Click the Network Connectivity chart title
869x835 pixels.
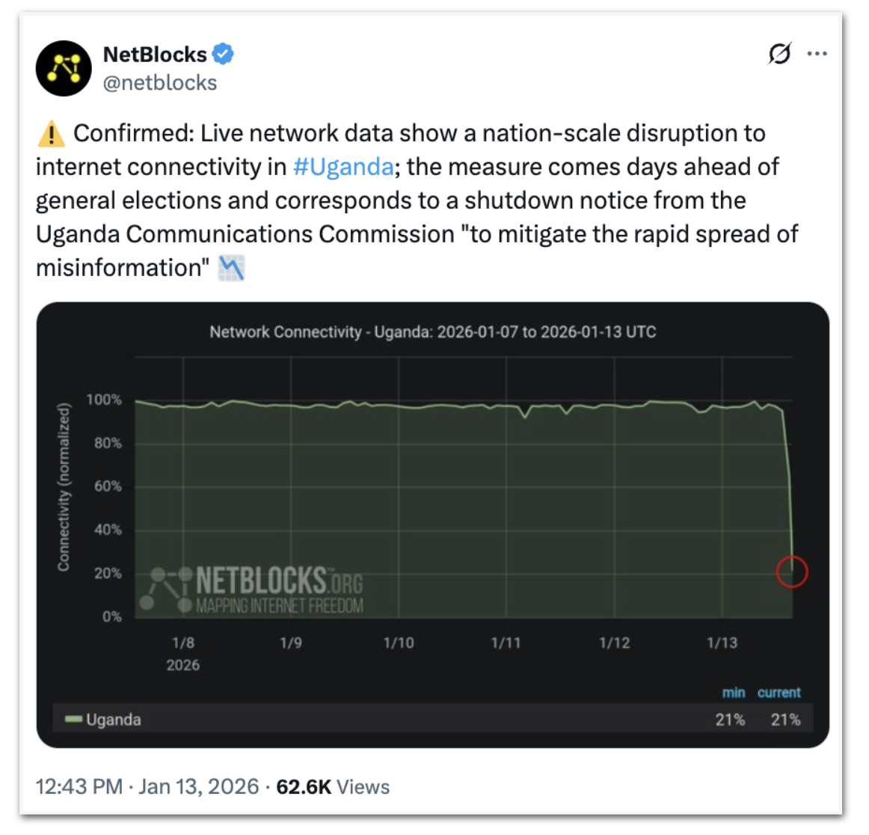pyautogui.click(x=432, y=332)
